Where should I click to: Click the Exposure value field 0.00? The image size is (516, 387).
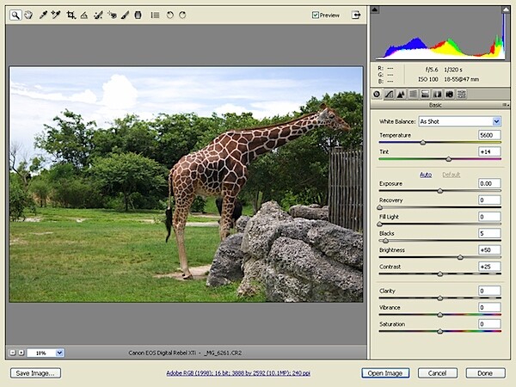click(x=489, y=183)
